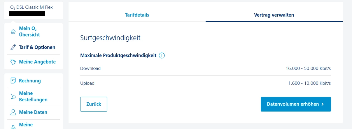The image size is (352, 129).
Task: Open the info icon next to Maximale Produktgeschwindigkeit
Action: [x=162, y=55]
